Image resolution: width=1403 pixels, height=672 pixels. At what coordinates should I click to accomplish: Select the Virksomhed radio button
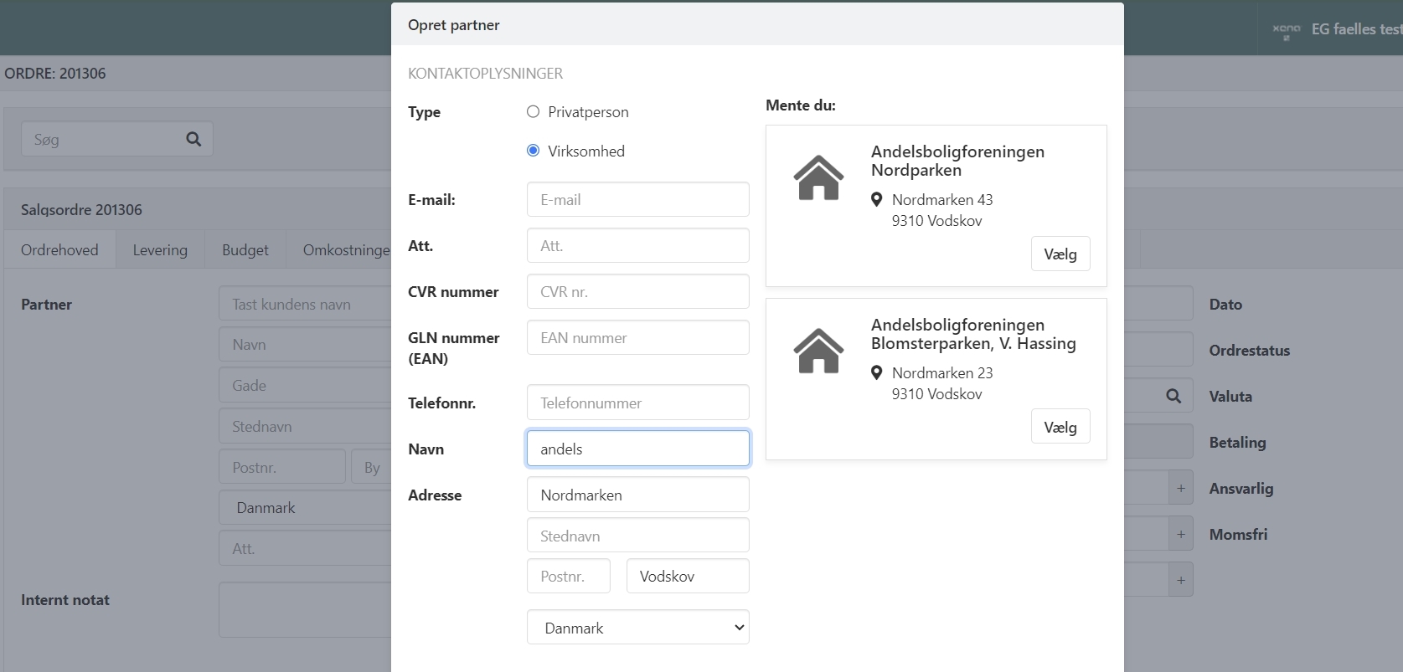coord(533,151)
